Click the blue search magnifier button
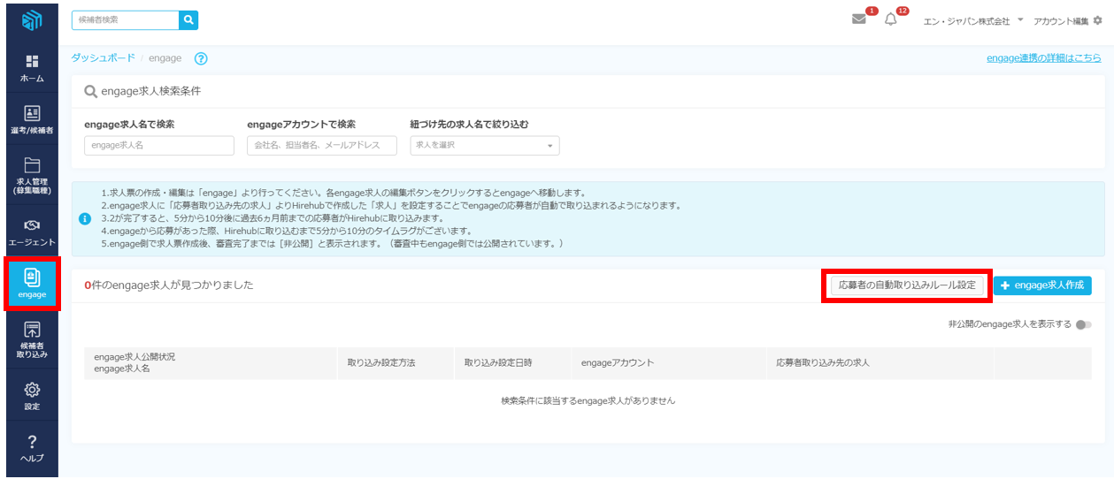The image size is (1114, 479). click(188, 19)
